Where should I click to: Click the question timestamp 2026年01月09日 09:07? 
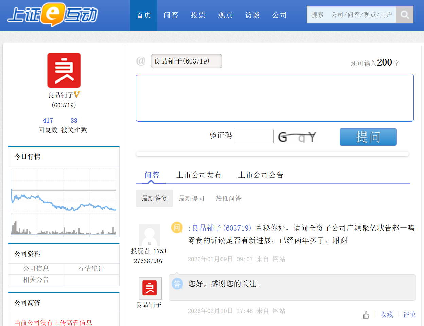point(220,259)
